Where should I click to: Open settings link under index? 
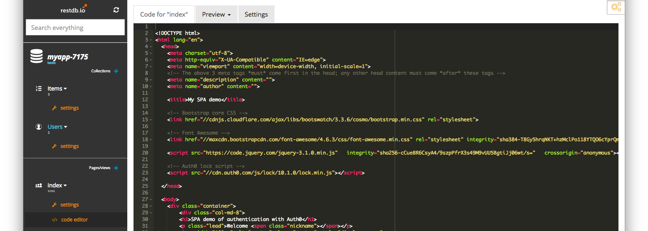point(69,205)
